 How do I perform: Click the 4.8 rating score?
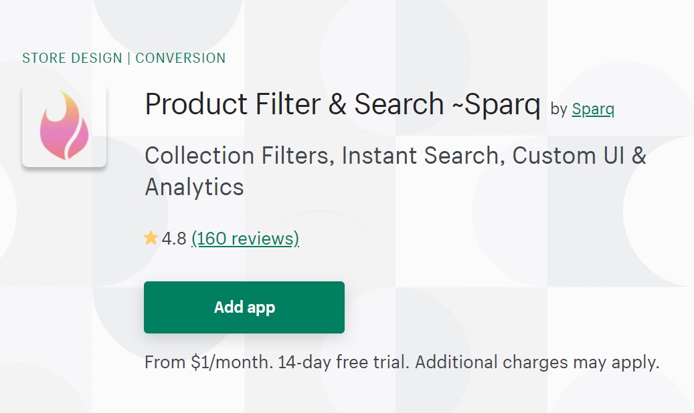174,239
